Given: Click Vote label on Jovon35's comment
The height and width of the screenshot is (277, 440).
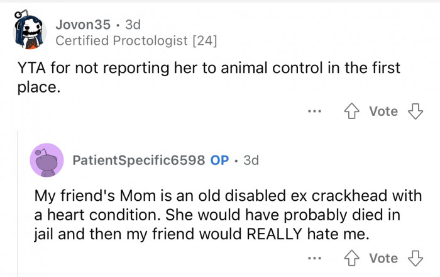Looking at the screenshot, I should (383, 111).
